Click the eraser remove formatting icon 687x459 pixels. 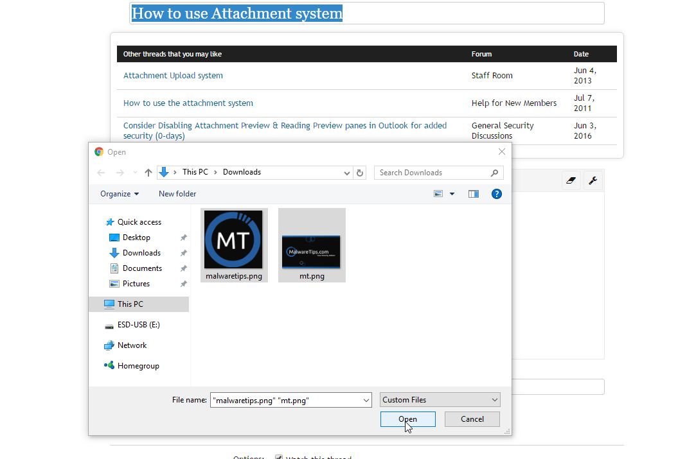pyautogui.click(x=571, y=180)
